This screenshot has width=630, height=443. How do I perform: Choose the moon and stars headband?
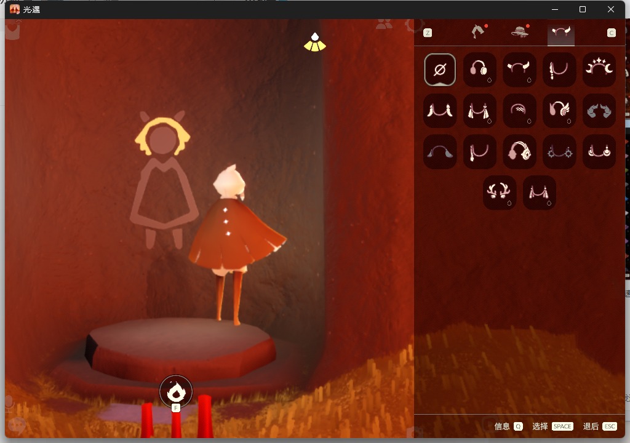(x=599, y=70)
